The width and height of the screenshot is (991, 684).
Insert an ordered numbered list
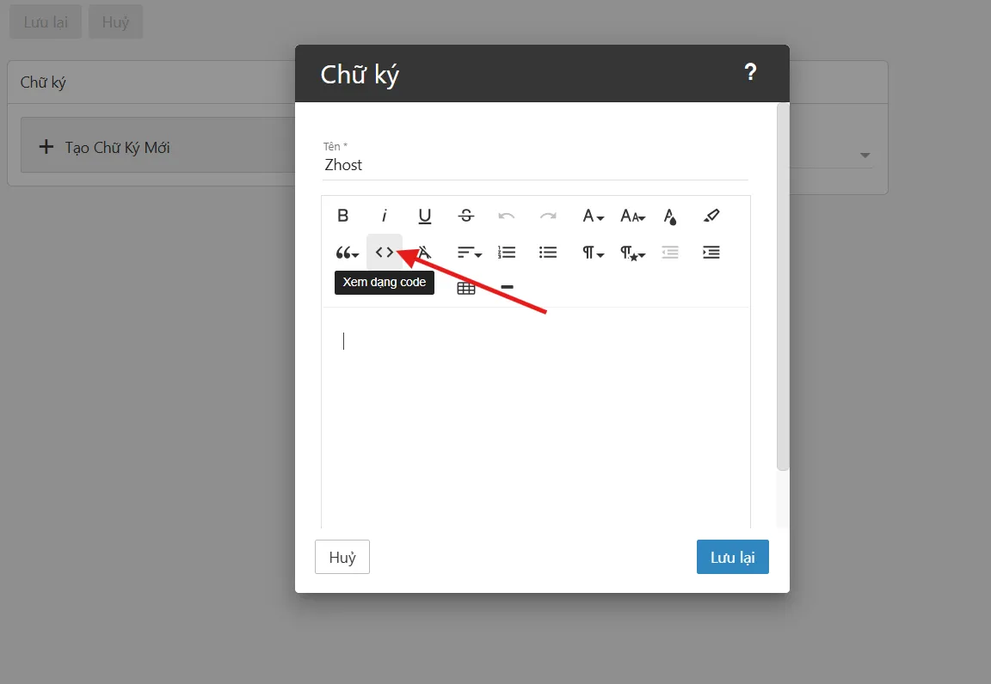coord(507,253)
